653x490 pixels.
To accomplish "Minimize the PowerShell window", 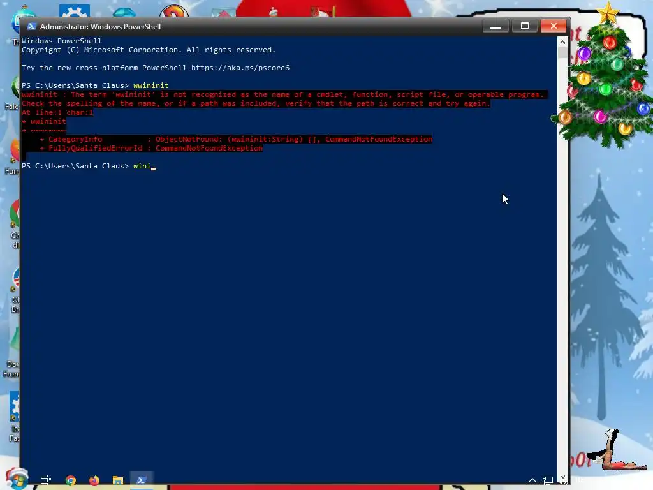I will click(495, 26).
